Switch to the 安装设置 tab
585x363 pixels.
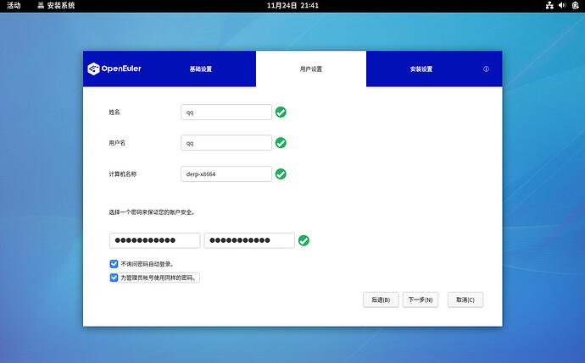pyautogui.click(x=421, y=69)
